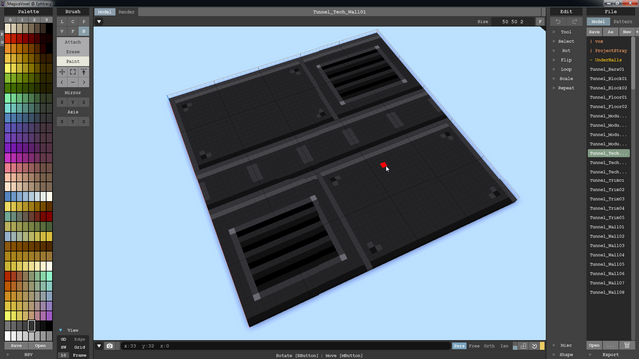Toggle Mirror X
This screenshot has width=639, height=359.
(x=62, y=102)
